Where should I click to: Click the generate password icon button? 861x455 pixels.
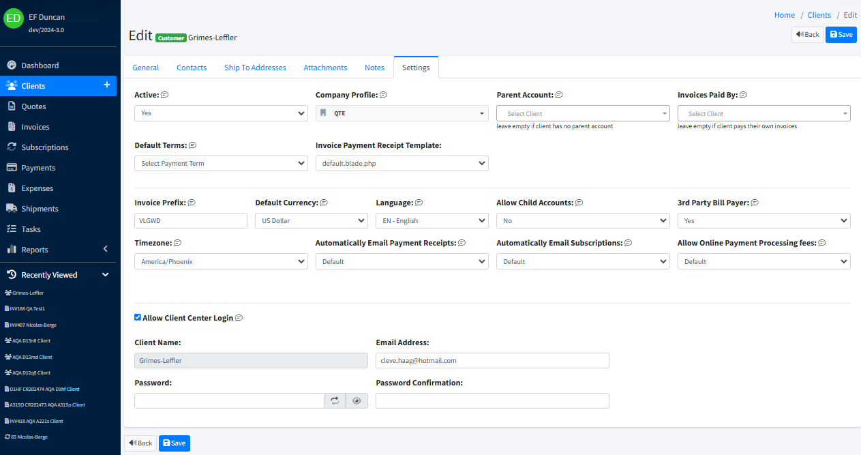(335, 401)
